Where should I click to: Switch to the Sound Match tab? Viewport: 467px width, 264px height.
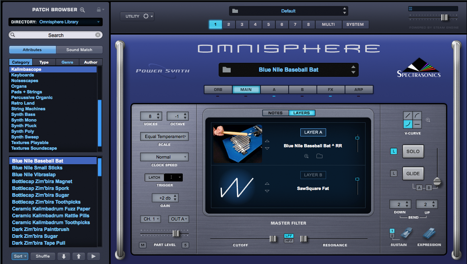click(x=79, y=50)
